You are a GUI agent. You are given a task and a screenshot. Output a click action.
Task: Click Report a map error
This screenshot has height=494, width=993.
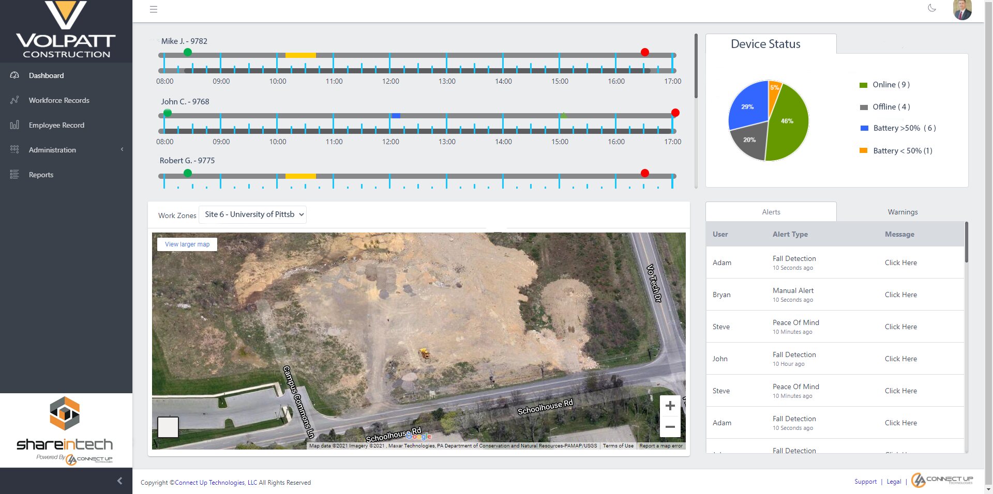click(661, 446)
